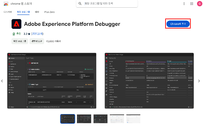Open the G account avatar
This screenshot has width=203, height=127.
[199, 4]
